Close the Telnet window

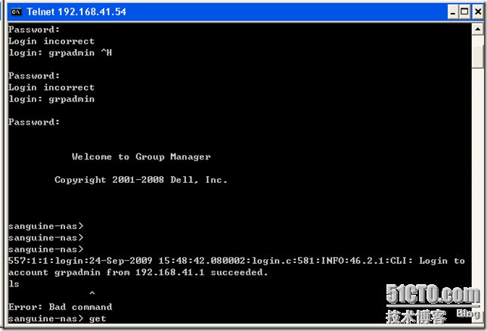point(478,12)
